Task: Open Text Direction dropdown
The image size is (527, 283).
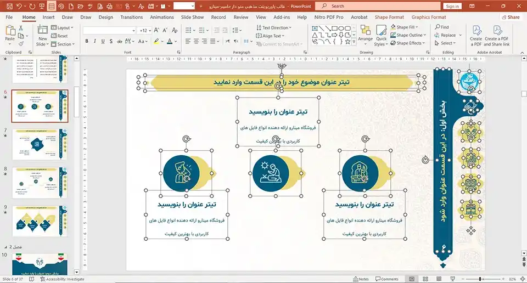Action: [x=273, y=27]
